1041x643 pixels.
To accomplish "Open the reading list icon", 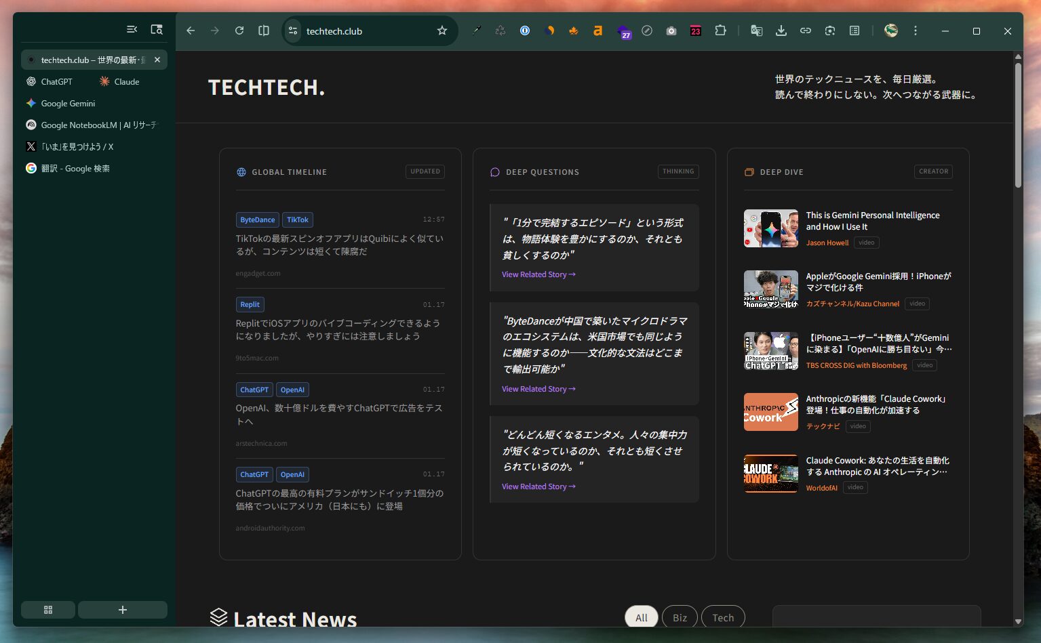I will pos(854,30).
